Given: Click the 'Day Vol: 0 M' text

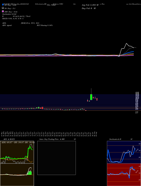Looking at the screenshot, I should pos(89,8).
